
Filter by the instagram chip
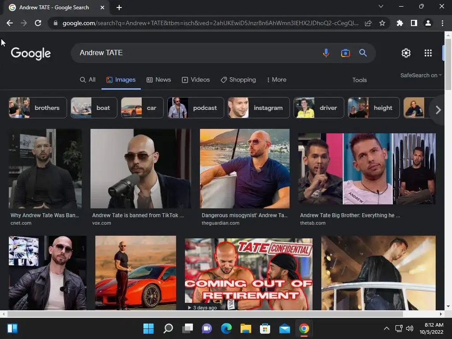259,108
